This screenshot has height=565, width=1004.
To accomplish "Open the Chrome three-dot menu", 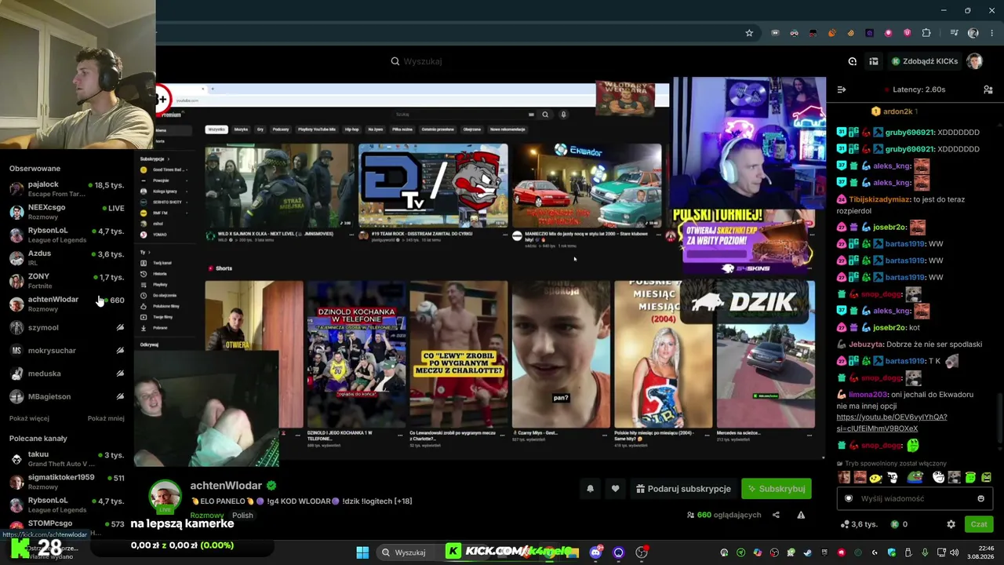I will click(992, 33).
